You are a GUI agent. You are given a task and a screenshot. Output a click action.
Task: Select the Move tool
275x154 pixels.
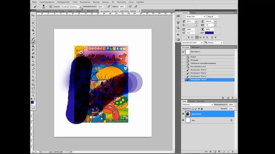[x=33, y=15]
